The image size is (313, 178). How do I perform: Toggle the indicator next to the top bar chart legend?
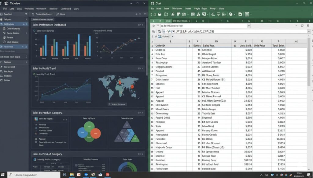(x=34, y=30)
